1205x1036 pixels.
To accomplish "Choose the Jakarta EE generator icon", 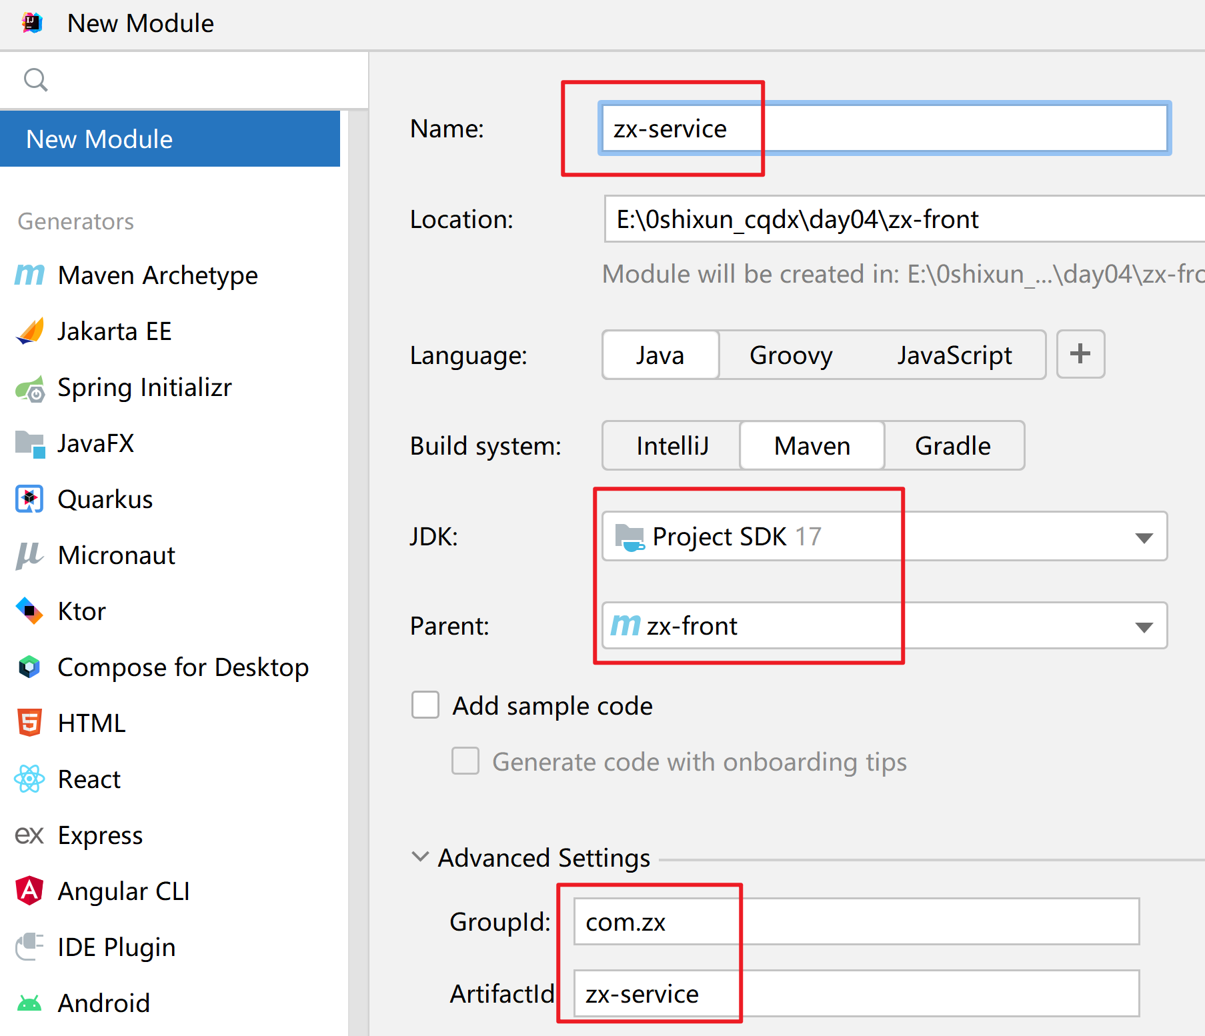I will [29, 331].
